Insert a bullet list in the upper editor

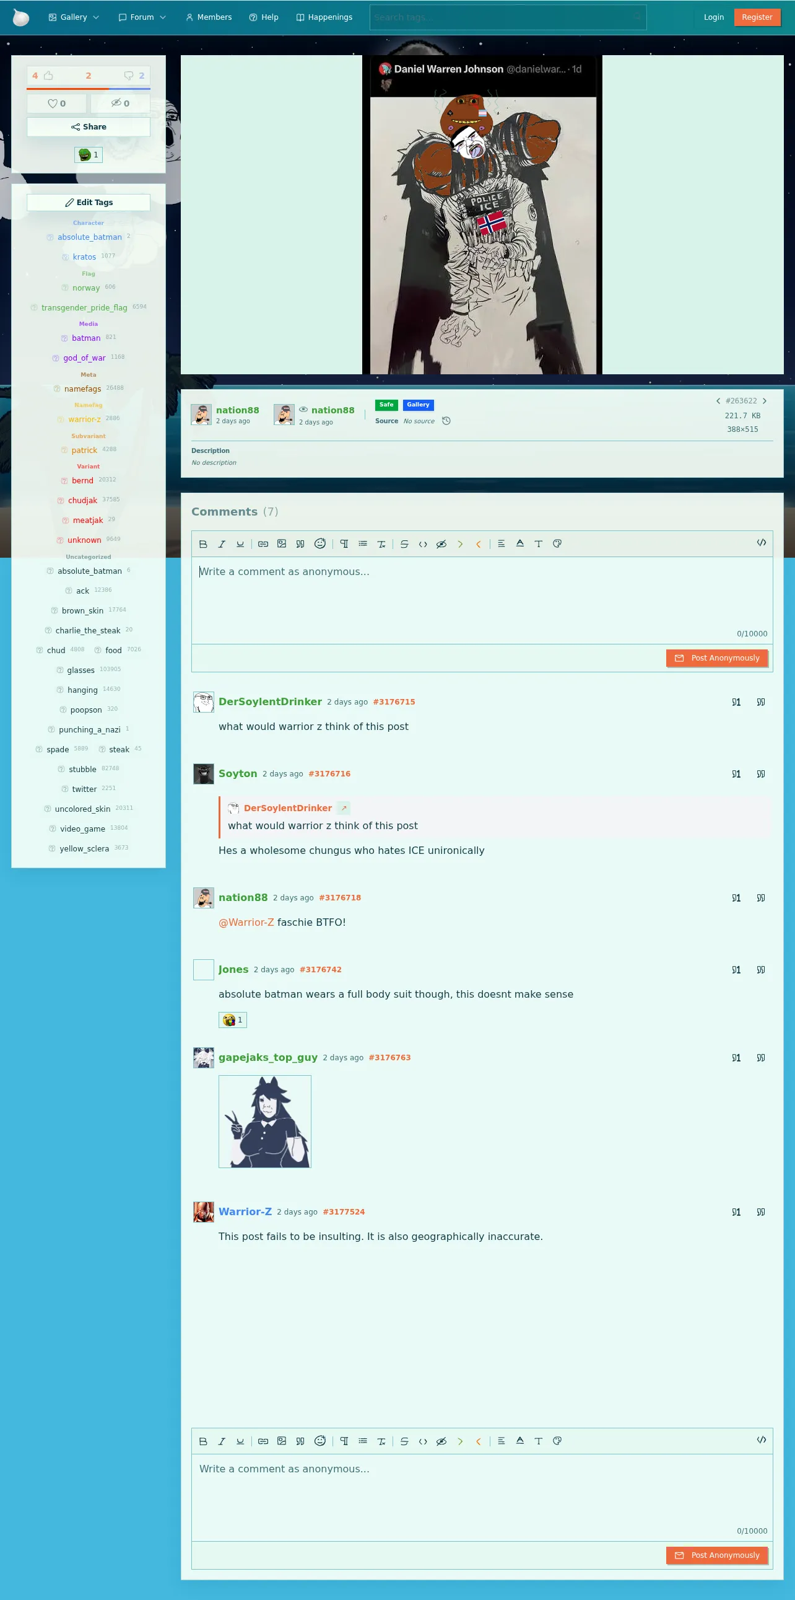[363, 544]
